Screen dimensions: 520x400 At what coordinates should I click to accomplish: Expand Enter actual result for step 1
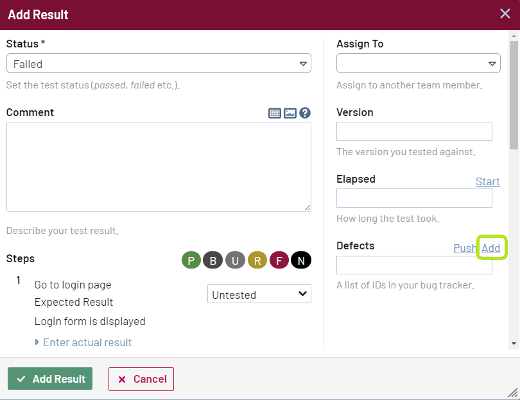coord(87,342)
